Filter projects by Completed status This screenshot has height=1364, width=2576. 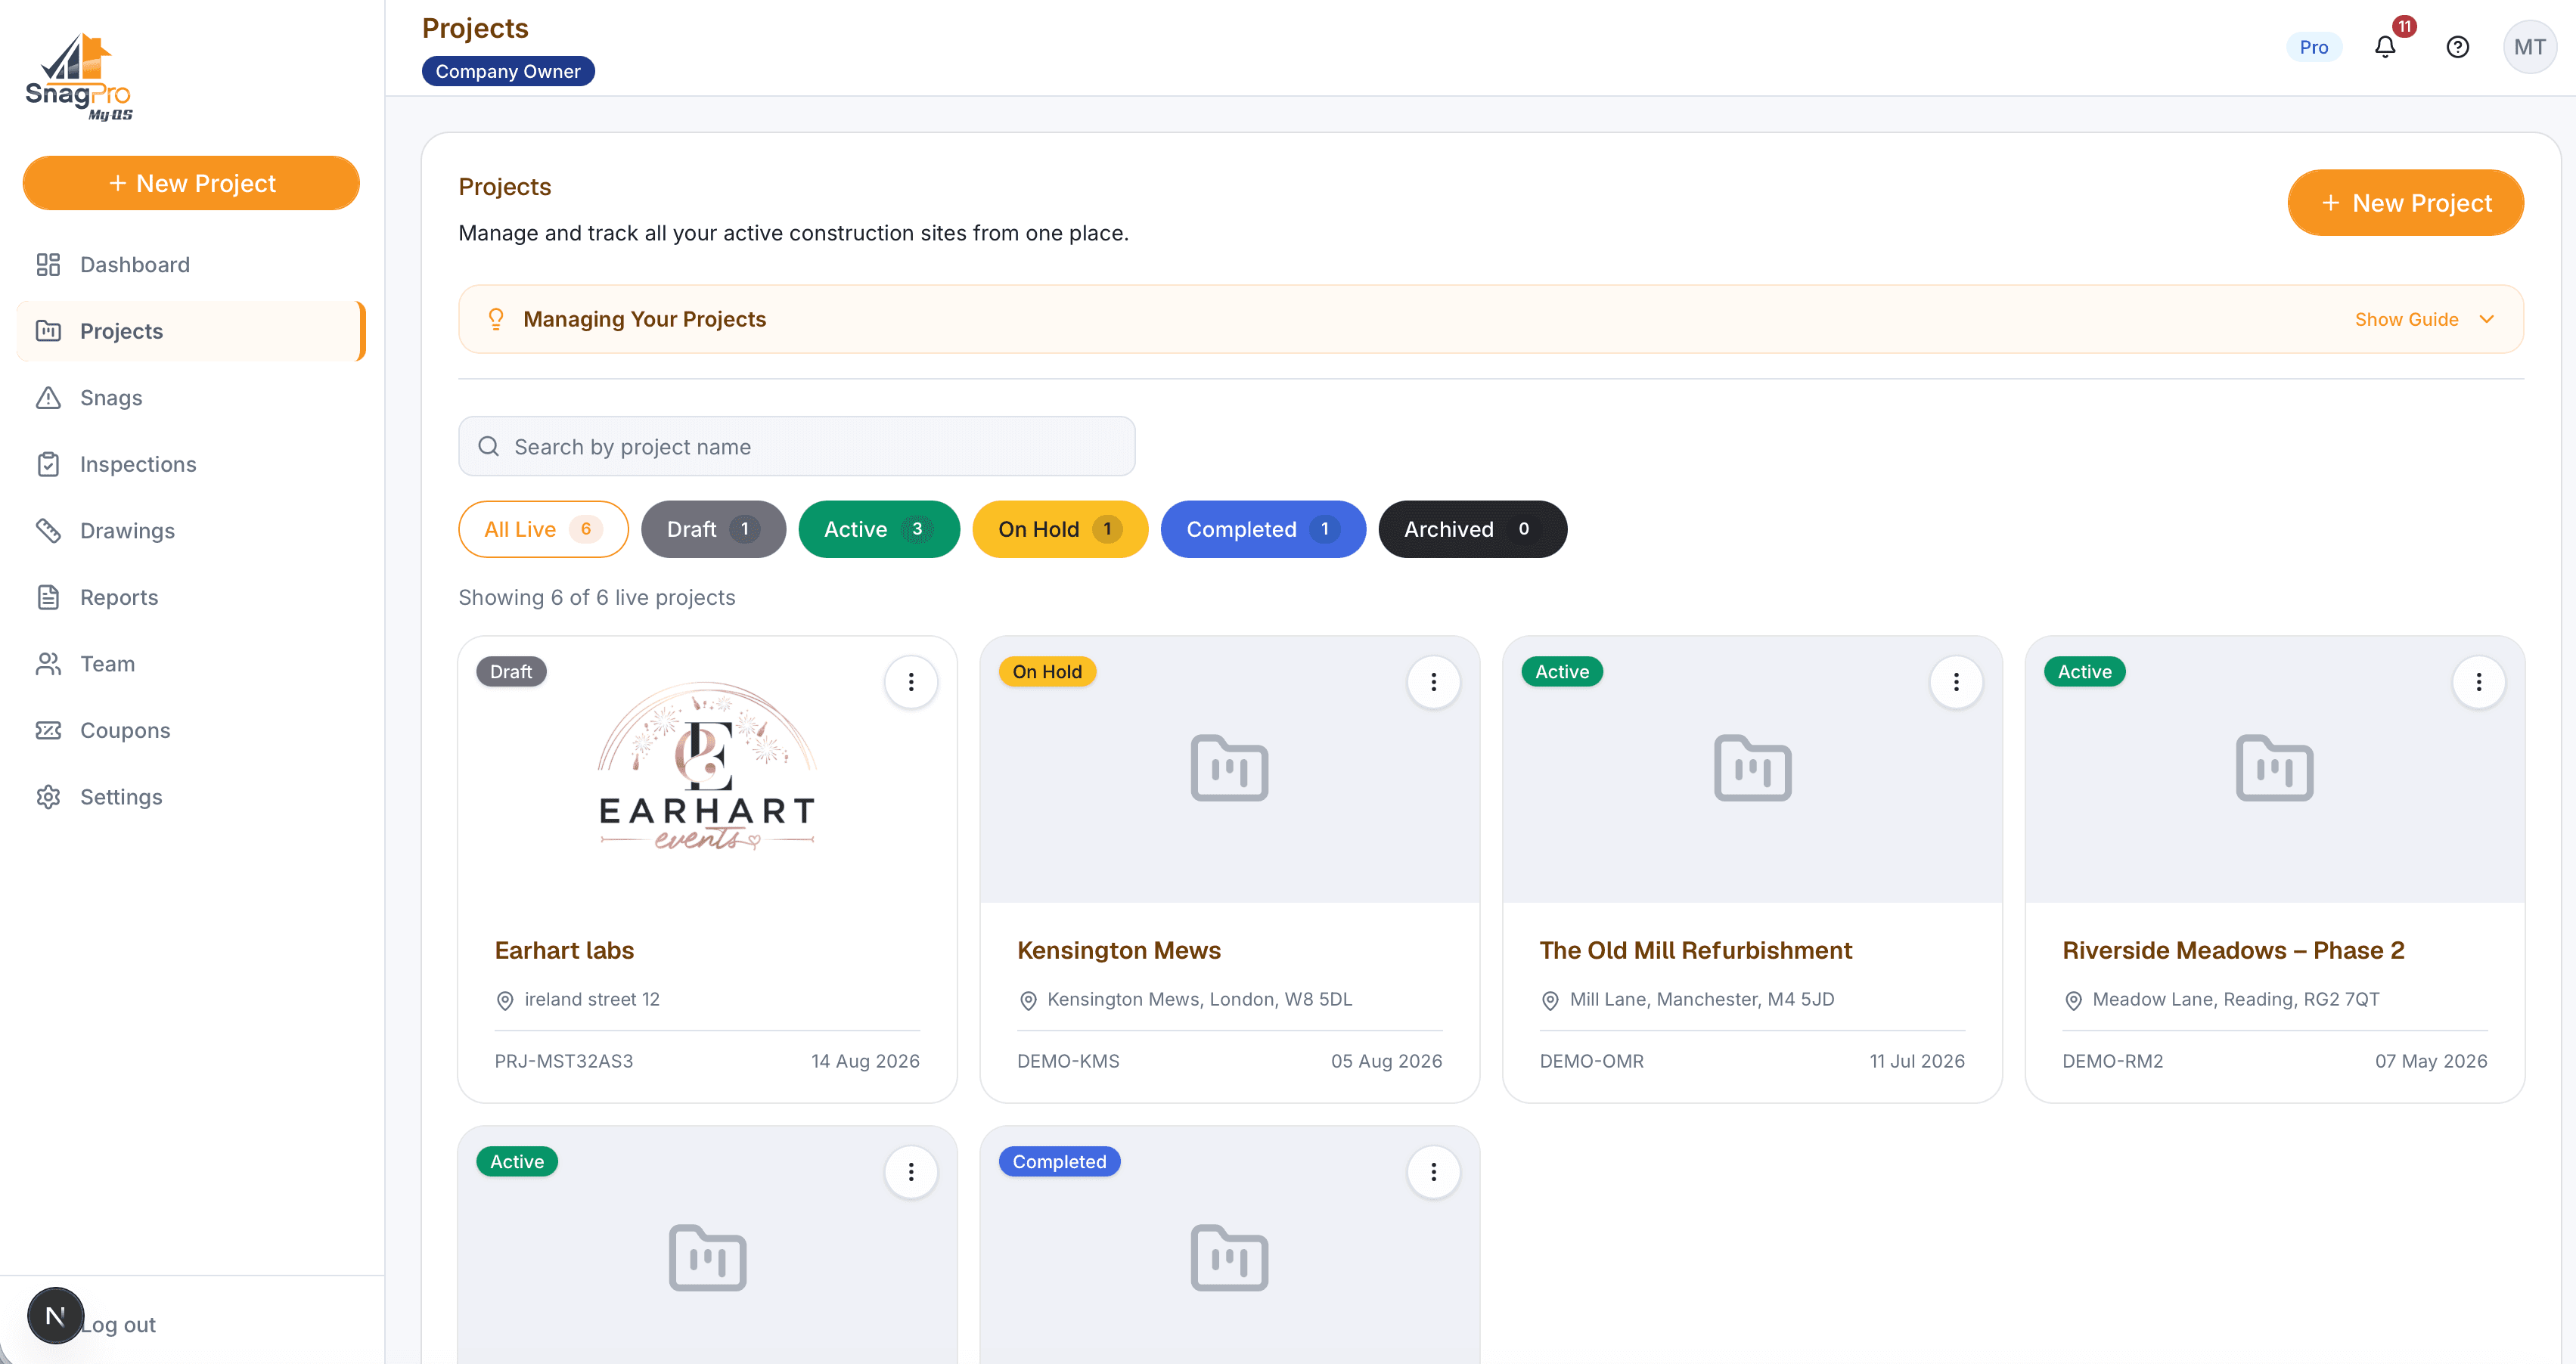pos(1262,529)
